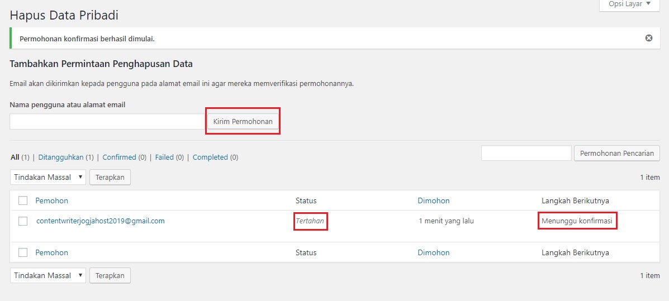Show Confirmed requests filter
Image resolution: width=669 pixels, height=301 pixels.
point(119,157)
